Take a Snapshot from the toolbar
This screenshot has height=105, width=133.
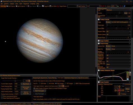[46, 6]
